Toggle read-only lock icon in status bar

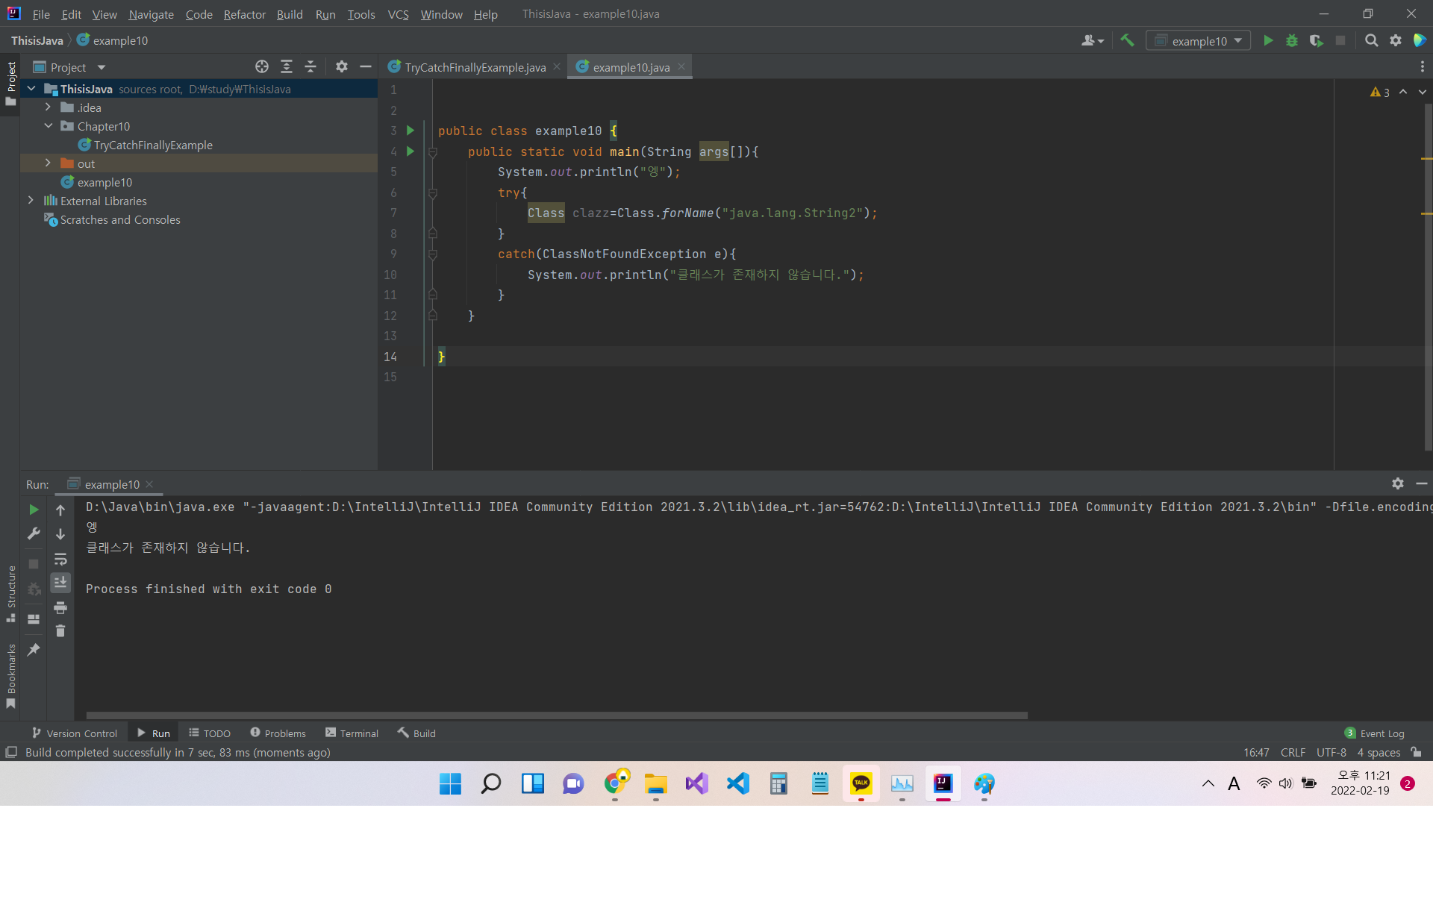(1417, 752)
